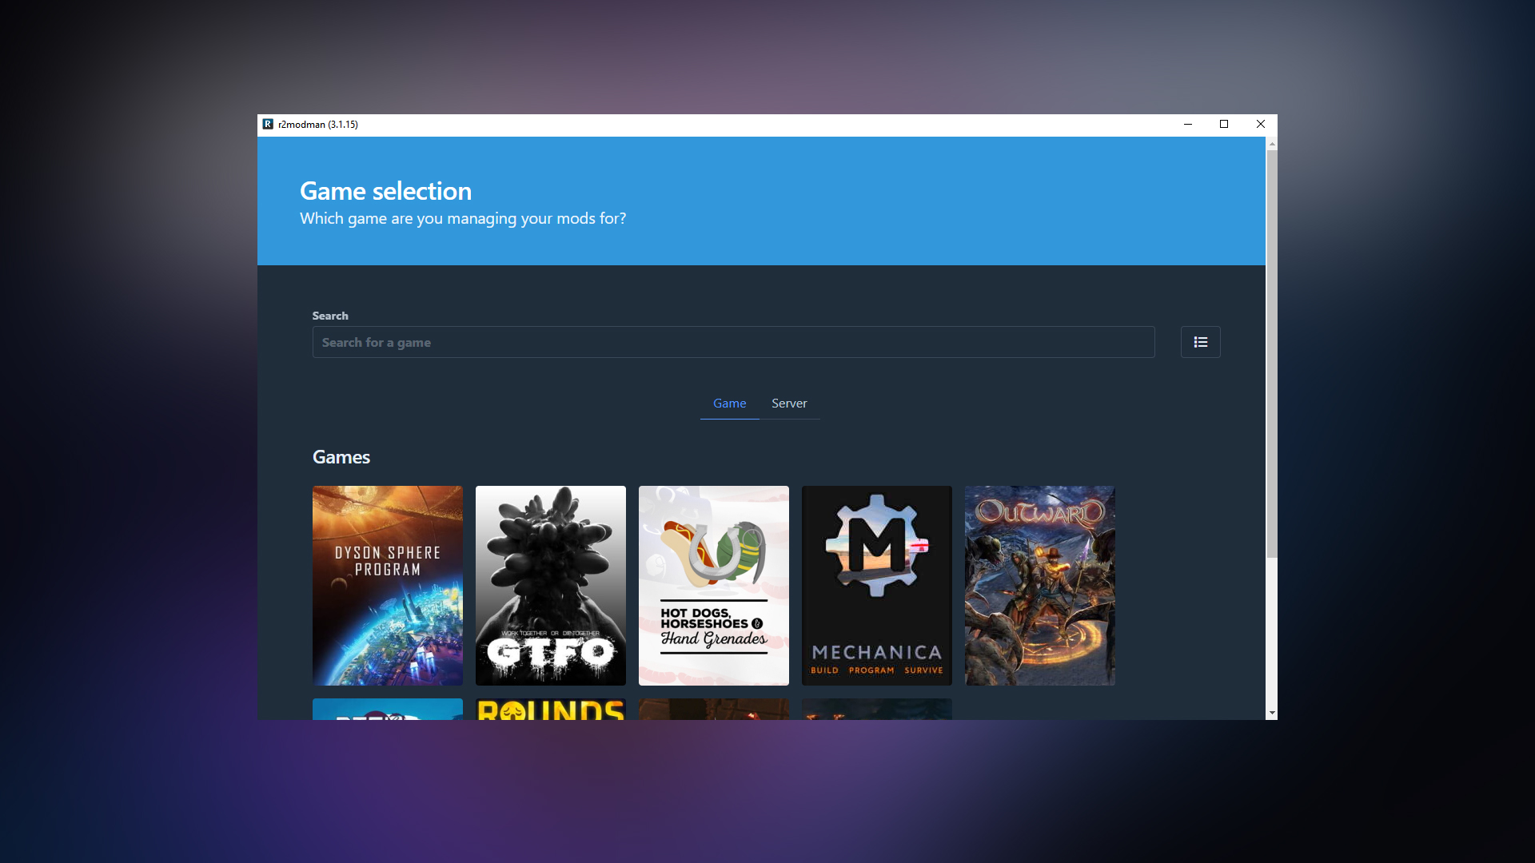Screen dimensions: 1535x863
Task: Toggle the list view icon beside the search bar
Action: pos(1200,341)
